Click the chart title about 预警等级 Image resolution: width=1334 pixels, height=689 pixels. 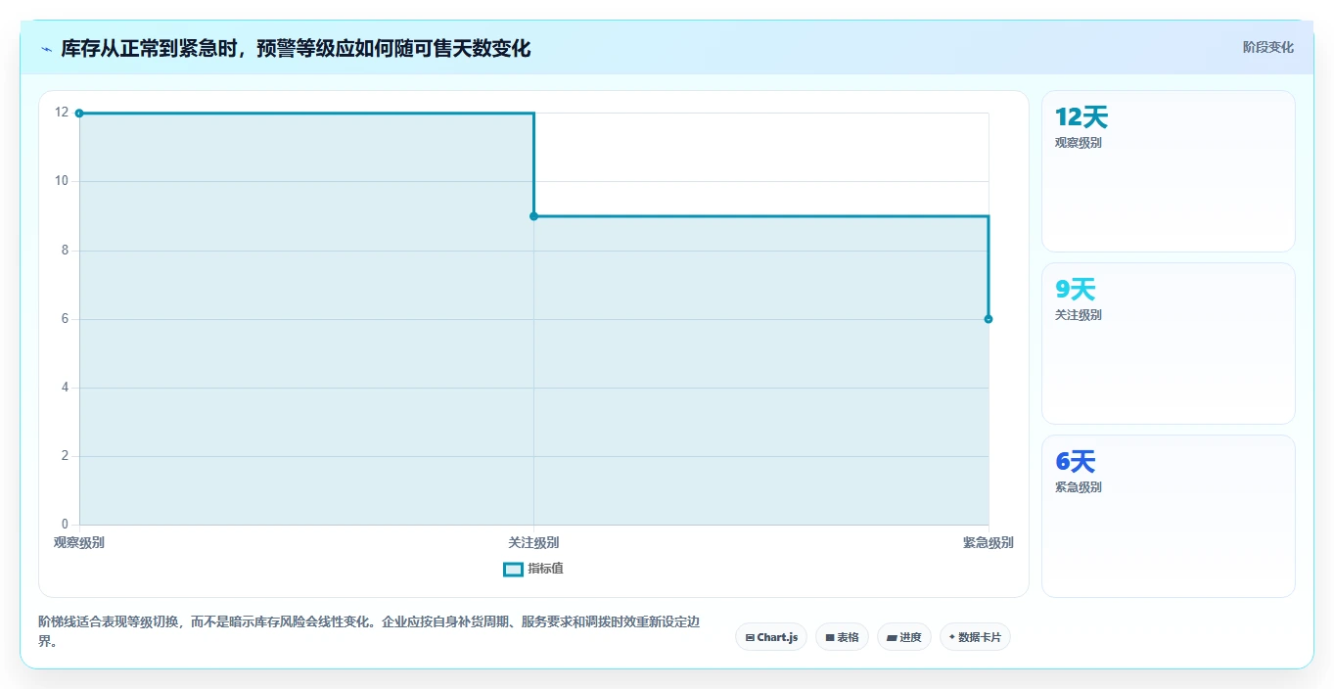pyautogui.click(x=296, y=49)
